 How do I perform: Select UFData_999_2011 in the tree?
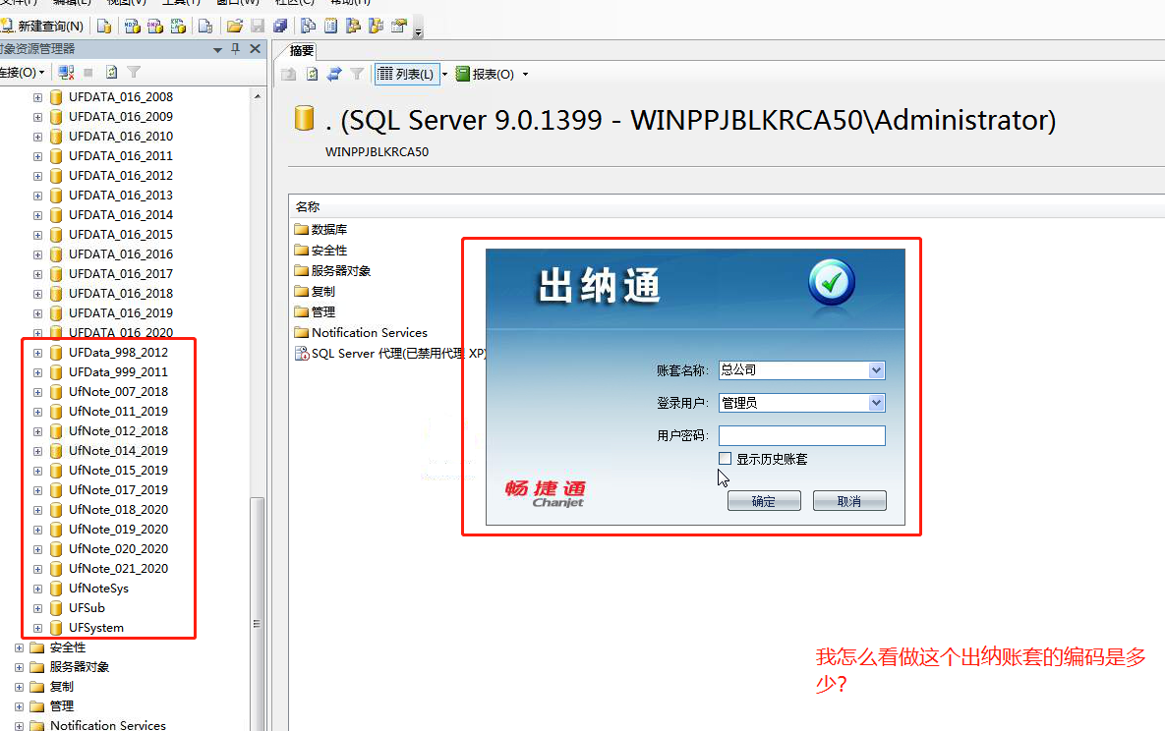tap(118, 371)
